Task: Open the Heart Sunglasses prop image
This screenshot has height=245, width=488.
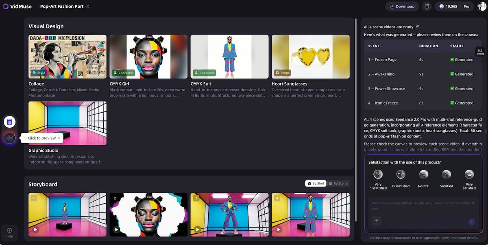Action: (x=311, y=56)
